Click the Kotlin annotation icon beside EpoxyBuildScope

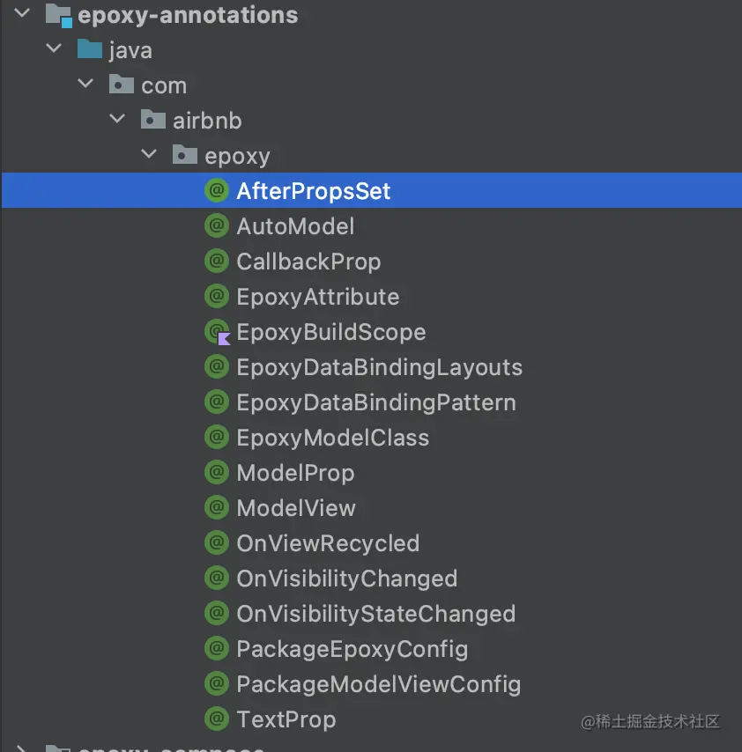coord(217,332)
